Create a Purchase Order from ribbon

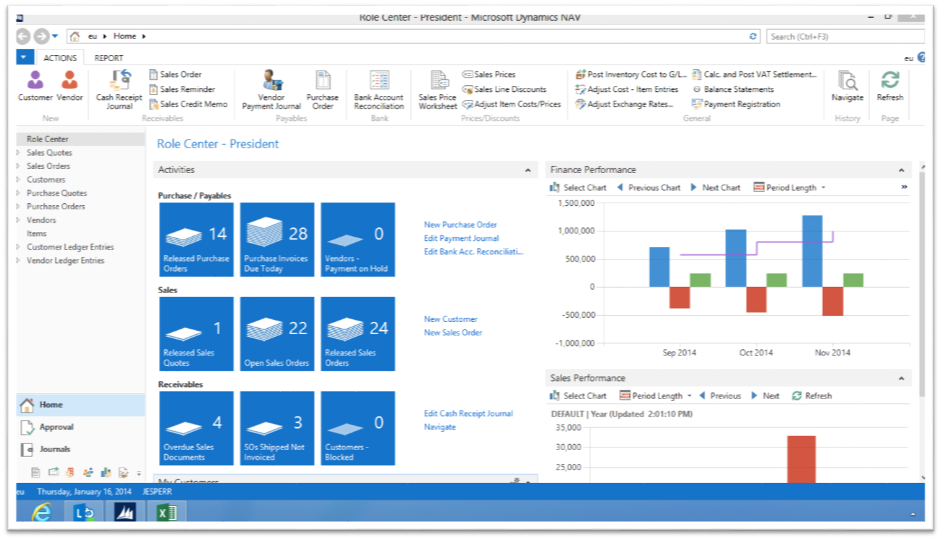(x=323, y=90)
